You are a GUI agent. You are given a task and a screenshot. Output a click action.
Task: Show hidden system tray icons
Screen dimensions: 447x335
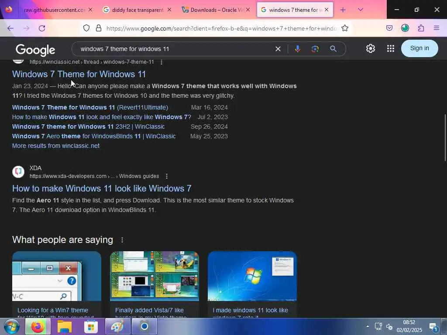click(368, 326)
